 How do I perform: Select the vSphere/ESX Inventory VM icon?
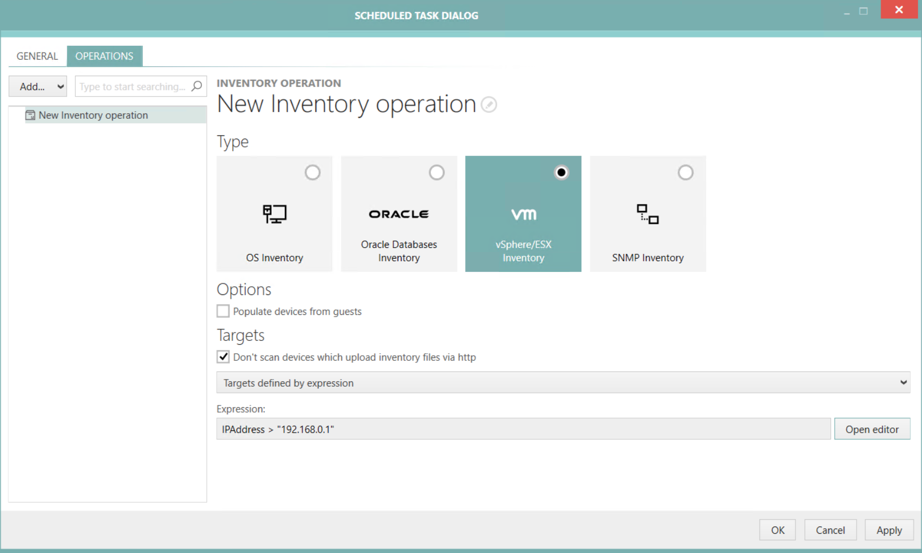(523, 214)
